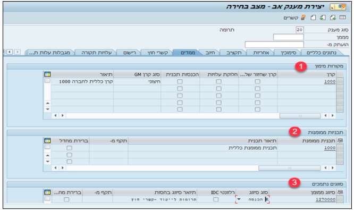Tick חלוקת עלויות checkbox in first fund row
Image resolution: width=354 pixels, height=210 pixels.
218,81
